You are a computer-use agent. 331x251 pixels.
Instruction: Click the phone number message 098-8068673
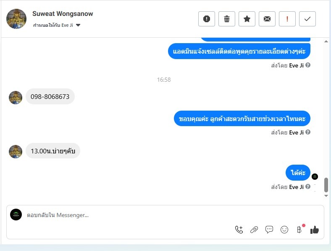[50, 96]
